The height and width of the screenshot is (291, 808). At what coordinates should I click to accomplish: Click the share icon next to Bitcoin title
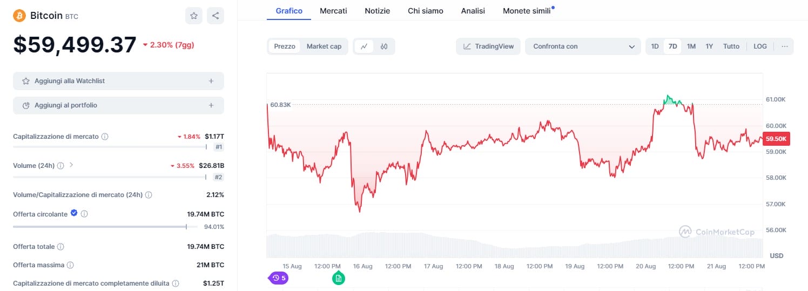(x=216, y=16)
